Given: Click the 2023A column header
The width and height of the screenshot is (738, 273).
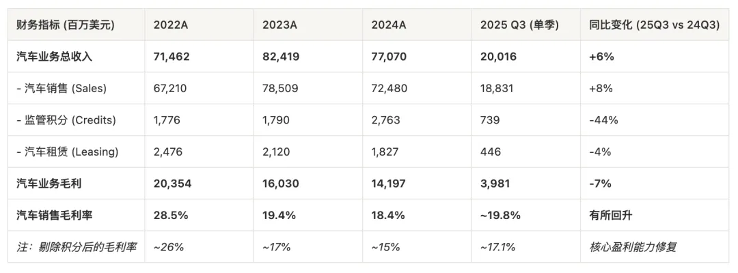Looking at the screenshot, I should click(x=279, y=25).
